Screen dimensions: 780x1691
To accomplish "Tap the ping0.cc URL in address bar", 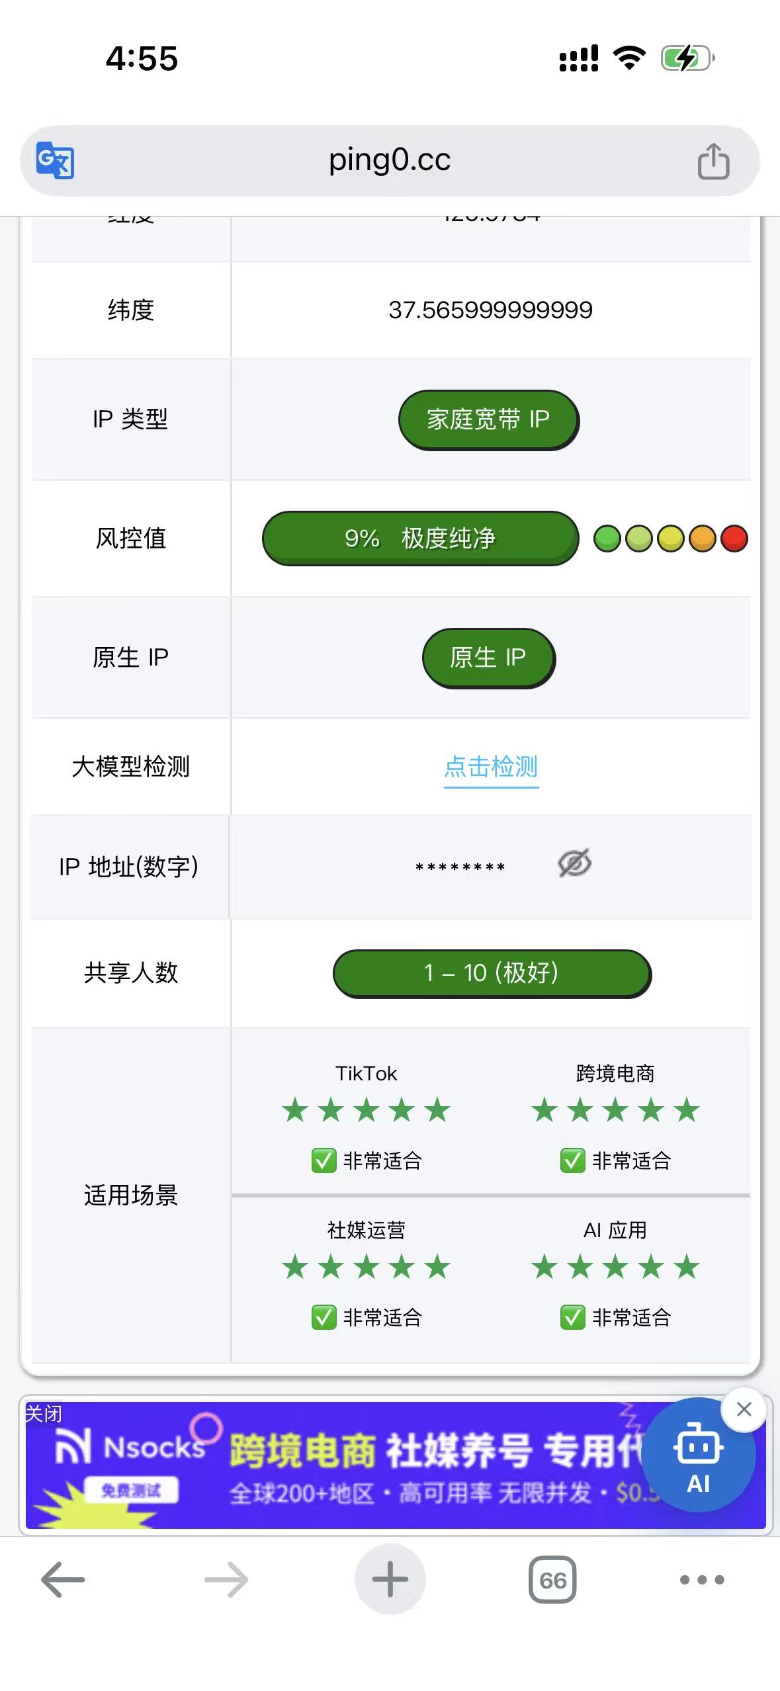I will [390, 160].
